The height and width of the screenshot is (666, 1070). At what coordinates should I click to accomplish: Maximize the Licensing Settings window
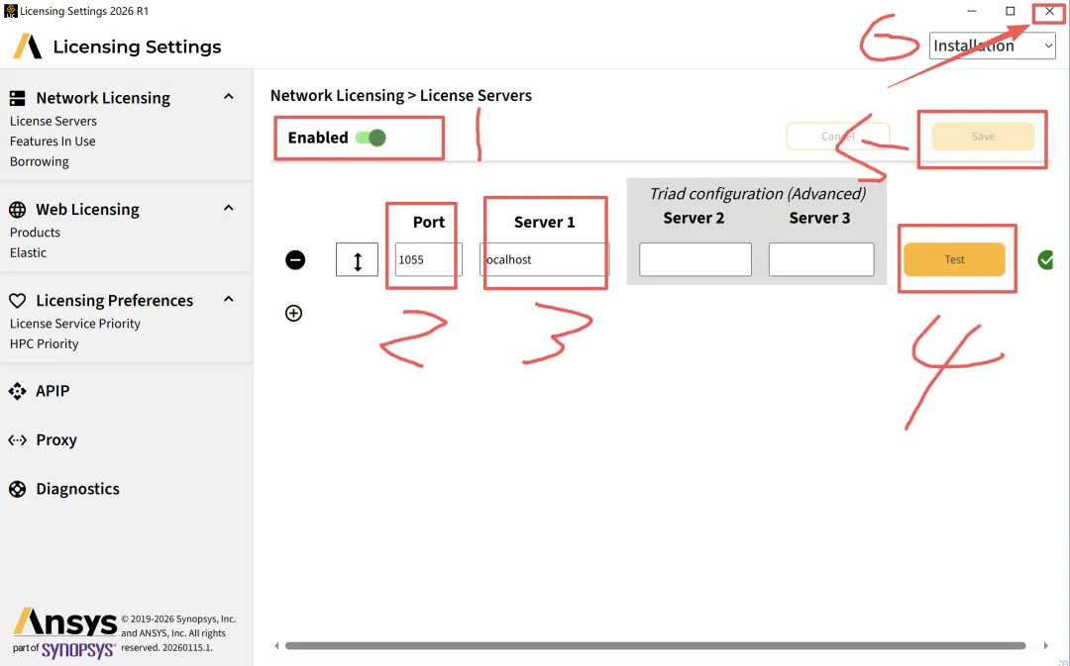[1010, 11]
